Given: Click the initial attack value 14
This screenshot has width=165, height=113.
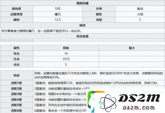Looking at the screenshot, I should tap(66, 54).
